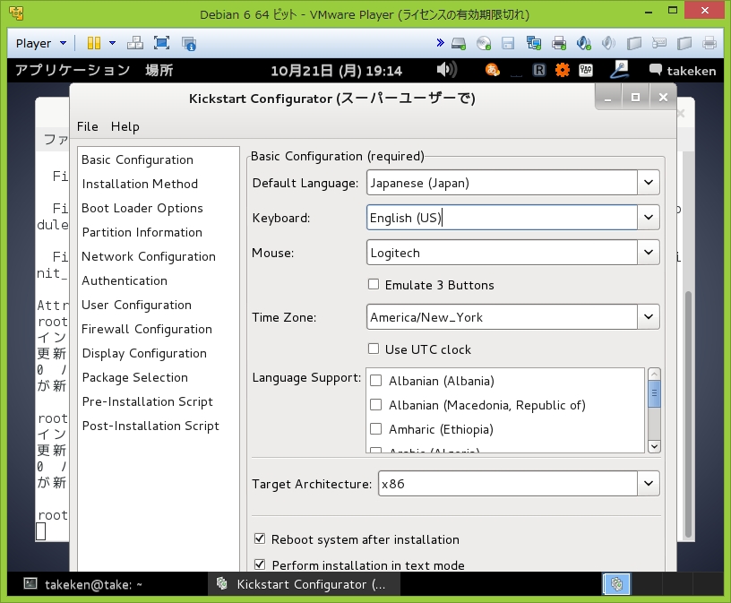Click the panel clock showing 10月21日 (月) 19:14
Screen dimensions: 731x603
tap(336, 71)
